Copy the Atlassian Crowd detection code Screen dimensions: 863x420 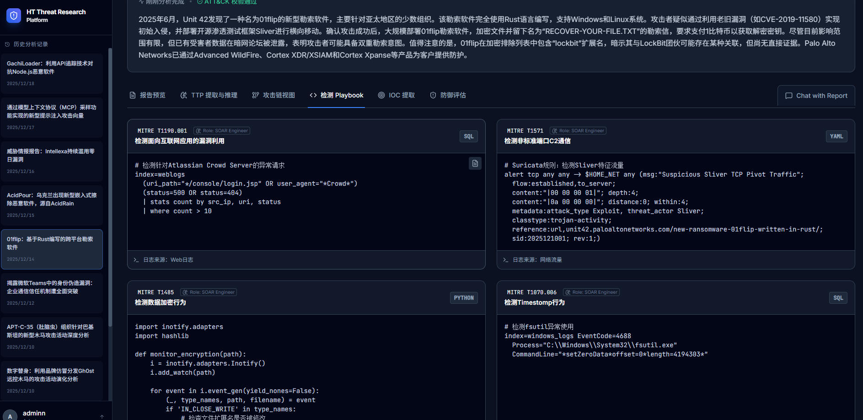(x=475, y=163)
